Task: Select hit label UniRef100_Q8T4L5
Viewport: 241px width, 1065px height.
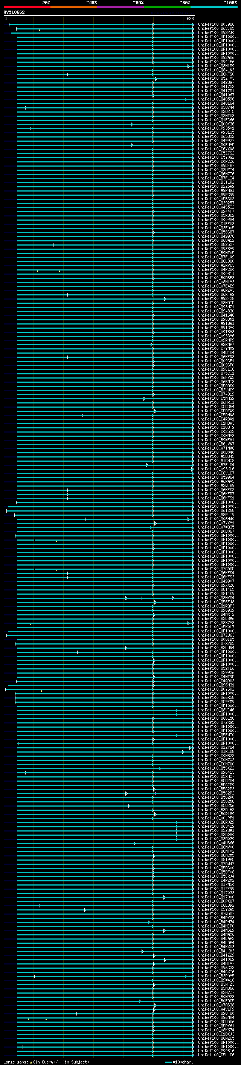Action: click(216, 590)
